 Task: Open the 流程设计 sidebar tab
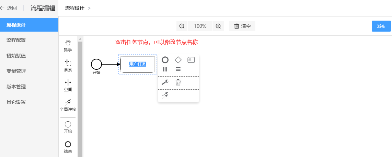tap(29, 25)
